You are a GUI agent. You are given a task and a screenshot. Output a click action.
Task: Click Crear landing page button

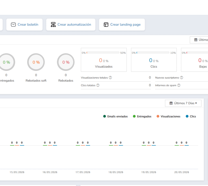point(122,25)
